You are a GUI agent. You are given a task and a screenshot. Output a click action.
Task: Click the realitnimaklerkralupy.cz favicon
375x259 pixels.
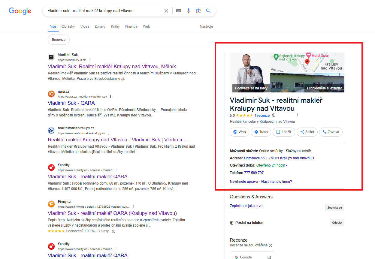(51, 131)
